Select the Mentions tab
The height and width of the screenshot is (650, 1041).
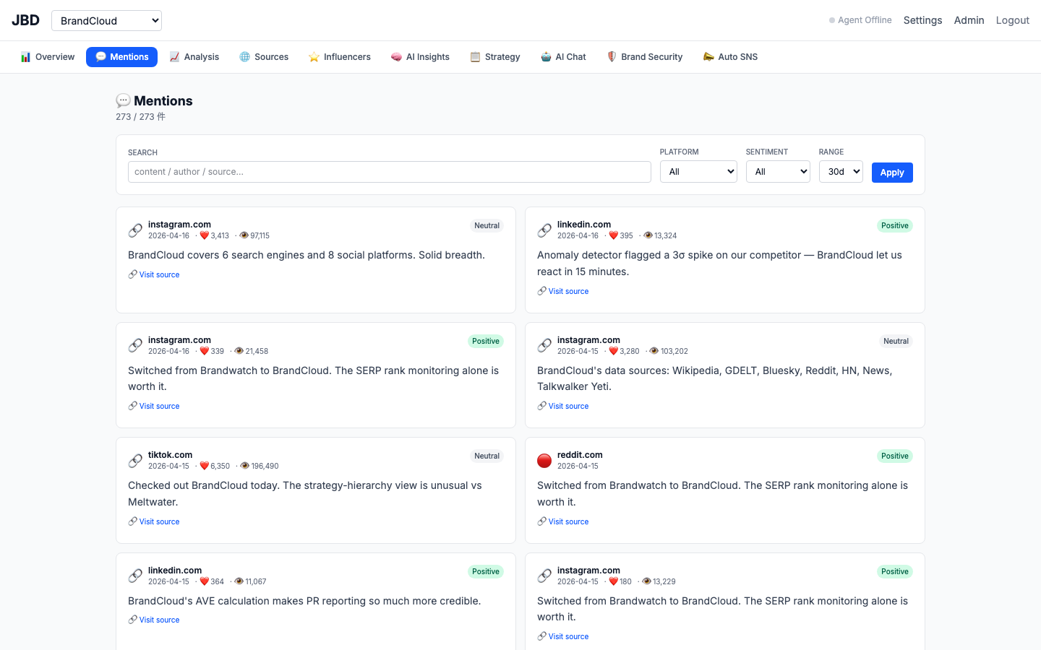pyautogui.click(x=121, y=57)
